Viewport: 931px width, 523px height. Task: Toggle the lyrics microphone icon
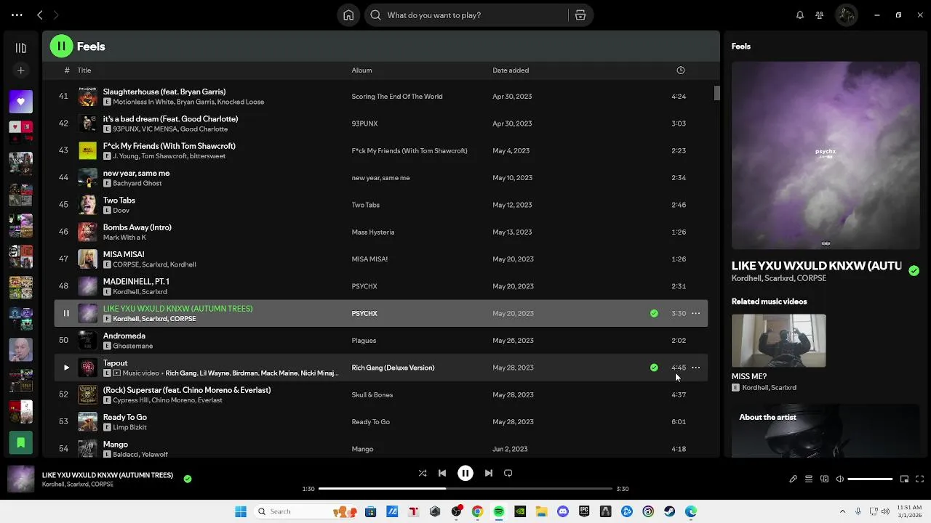click(793, 479)
